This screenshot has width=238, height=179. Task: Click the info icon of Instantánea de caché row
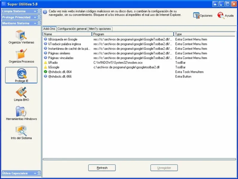pos(46,48)
